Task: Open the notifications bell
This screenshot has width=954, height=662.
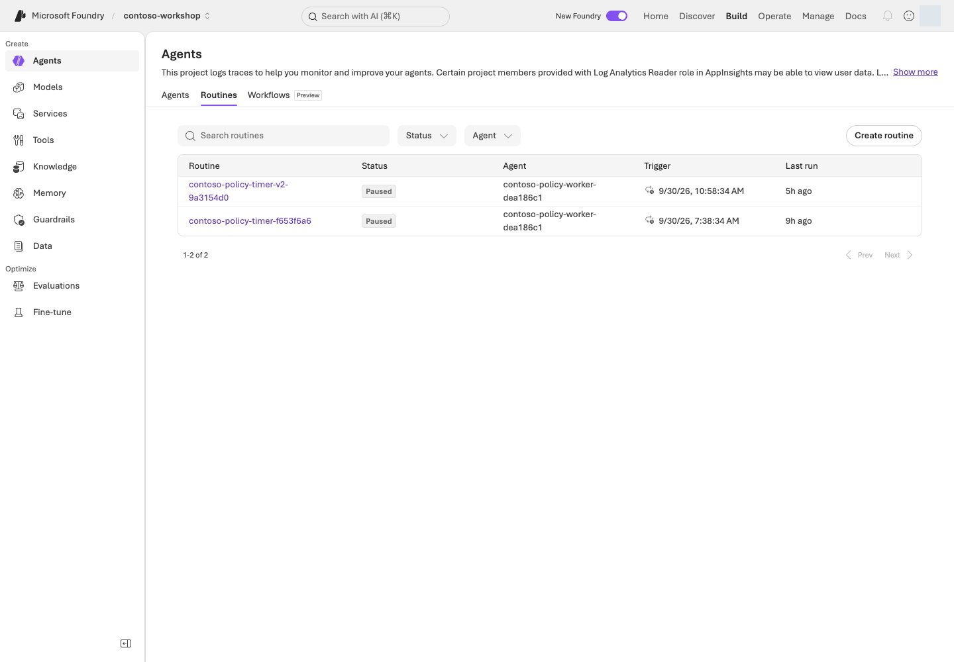Action: (x=888, y=16)
